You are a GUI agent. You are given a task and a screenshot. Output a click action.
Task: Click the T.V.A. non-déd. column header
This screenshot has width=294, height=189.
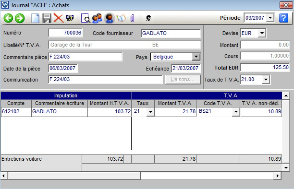(261, 103)
